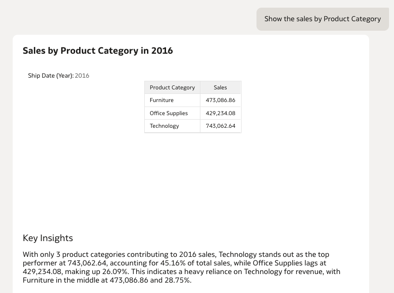Click the 429,234.08 sales value cell
Viewport: 394px width, 293px height.
[x=220, y=113]
